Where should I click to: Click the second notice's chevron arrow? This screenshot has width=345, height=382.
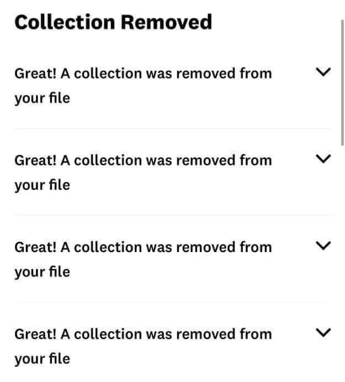tap(323, 159)
